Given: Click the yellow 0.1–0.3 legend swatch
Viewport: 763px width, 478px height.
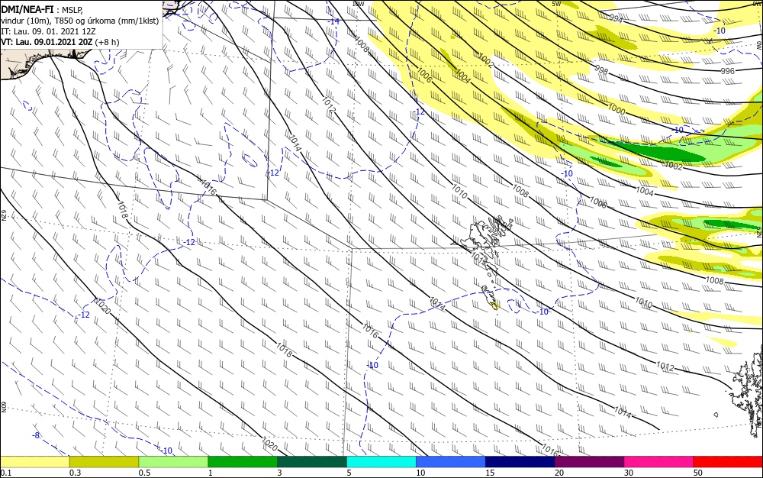Looking at the screenshot, I should [35, 462].
